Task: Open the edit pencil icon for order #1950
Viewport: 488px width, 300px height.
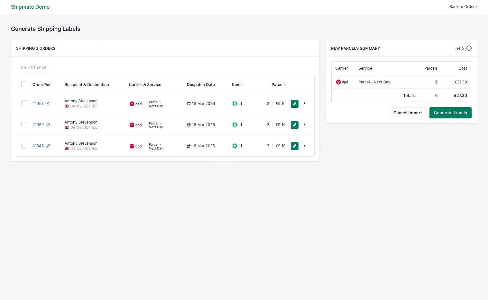Action: click(x=294, y=124)
